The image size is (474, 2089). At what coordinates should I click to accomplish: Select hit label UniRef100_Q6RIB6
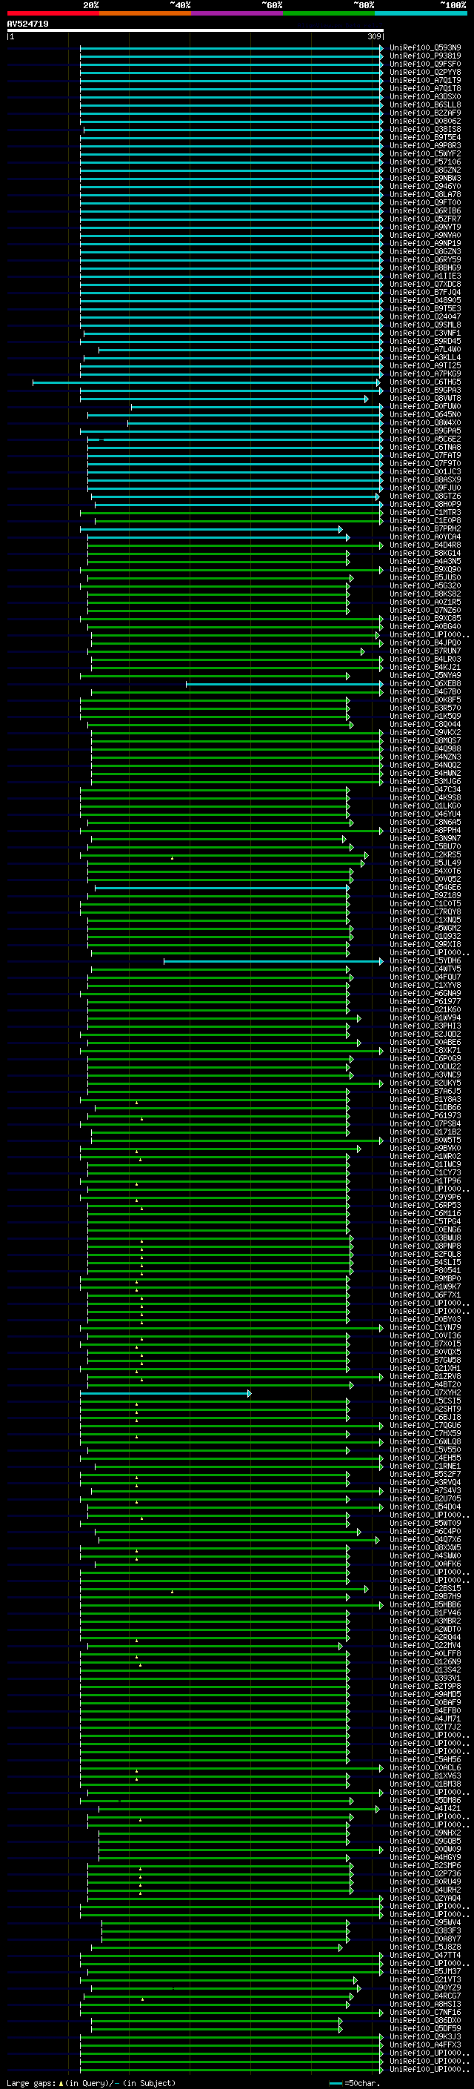point(425,211)
